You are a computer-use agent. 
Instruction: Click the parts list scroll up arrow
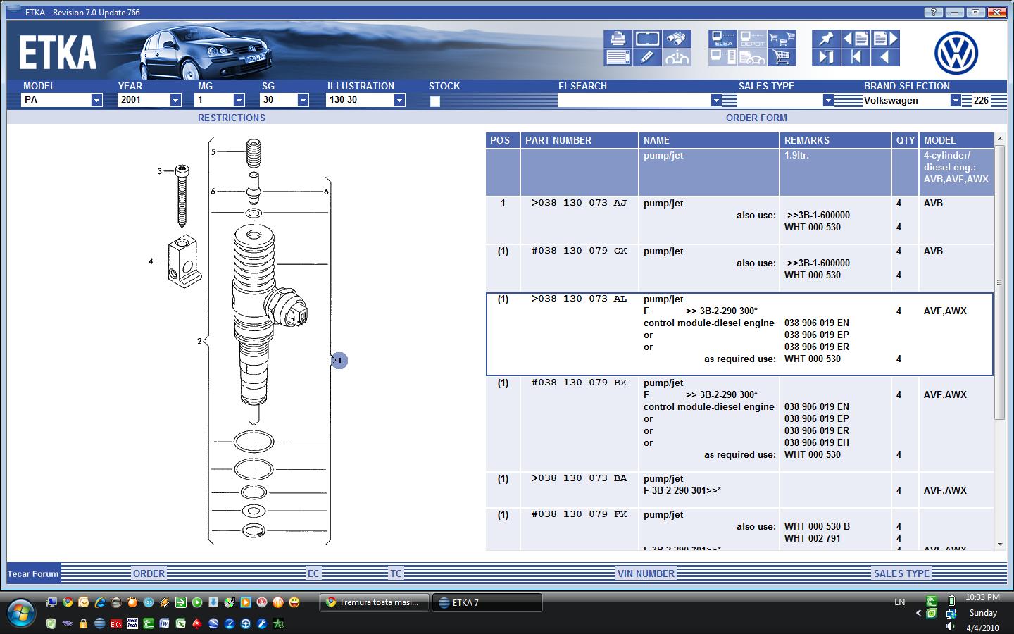tap(1000, 138)
